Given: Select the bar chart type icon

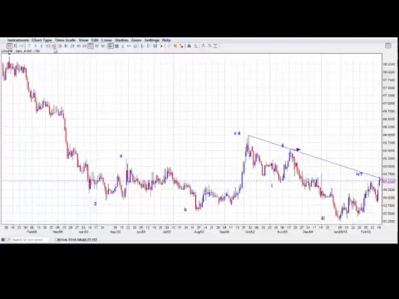Looking at the screenshot, I should pos(15,46).
